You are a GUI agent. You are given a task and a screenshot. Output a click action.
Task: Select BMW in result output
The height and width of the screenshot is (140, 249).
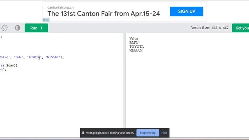coord(134,42)
